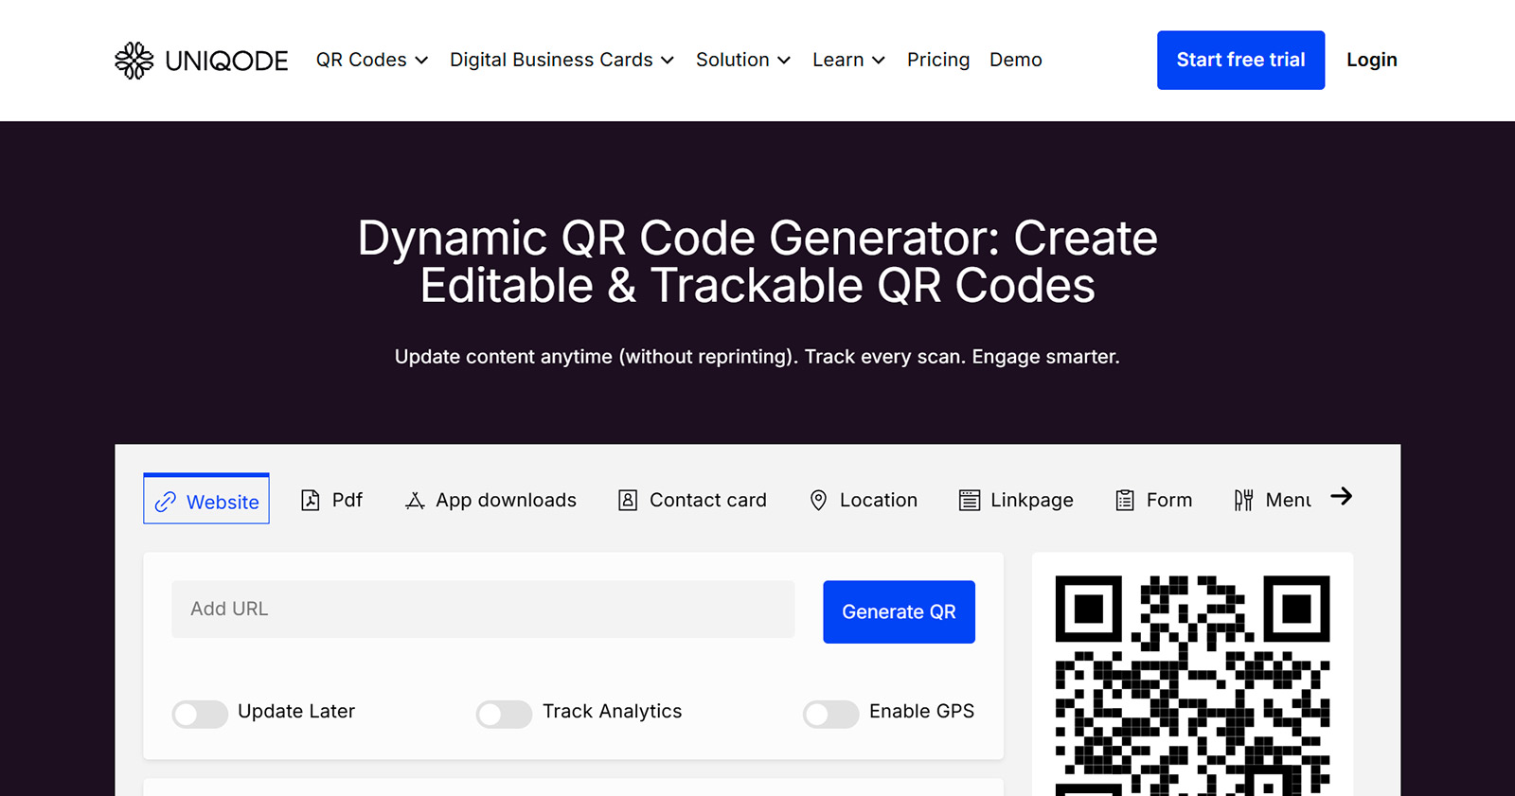1515x796 pixels.
Task: Click the Uniqode flower logo icon
Action: point(134,61)
